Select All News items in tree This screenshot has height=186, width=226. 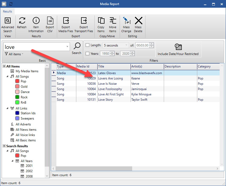[26, 130]
